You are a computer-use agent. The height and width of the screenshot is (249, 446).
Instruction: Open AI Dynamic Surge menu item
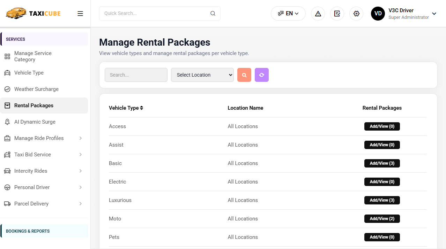(44, 122)
